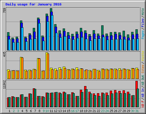Click the top axis value 789
146x114 pixels.
4,10
